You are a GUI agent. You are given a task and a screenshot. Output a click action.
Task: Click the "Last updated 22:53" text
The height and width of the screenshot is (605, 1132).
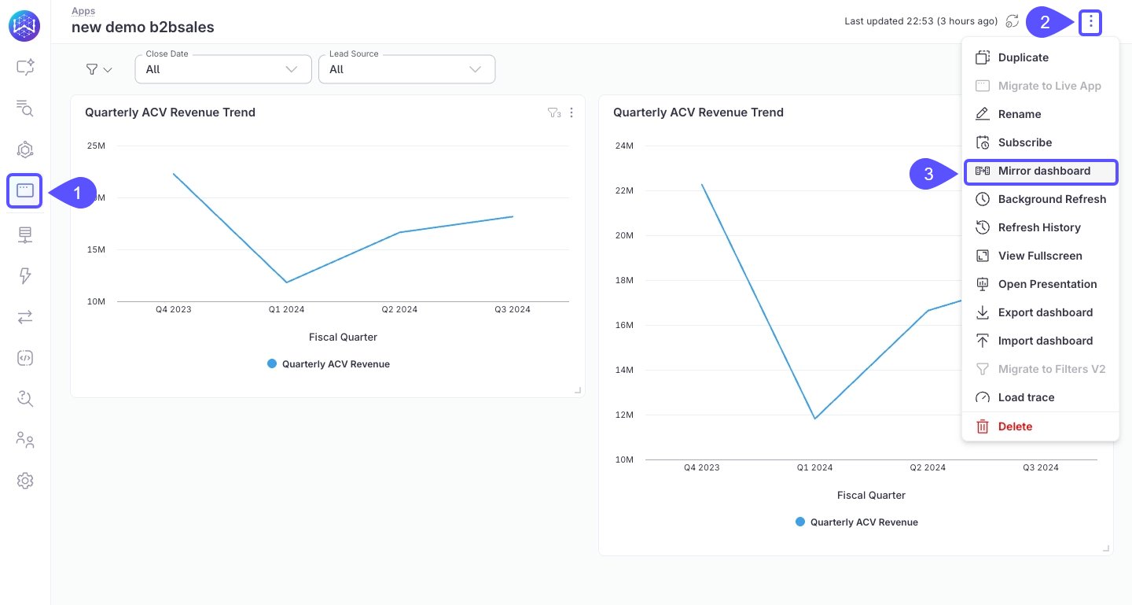coord(921,21)
